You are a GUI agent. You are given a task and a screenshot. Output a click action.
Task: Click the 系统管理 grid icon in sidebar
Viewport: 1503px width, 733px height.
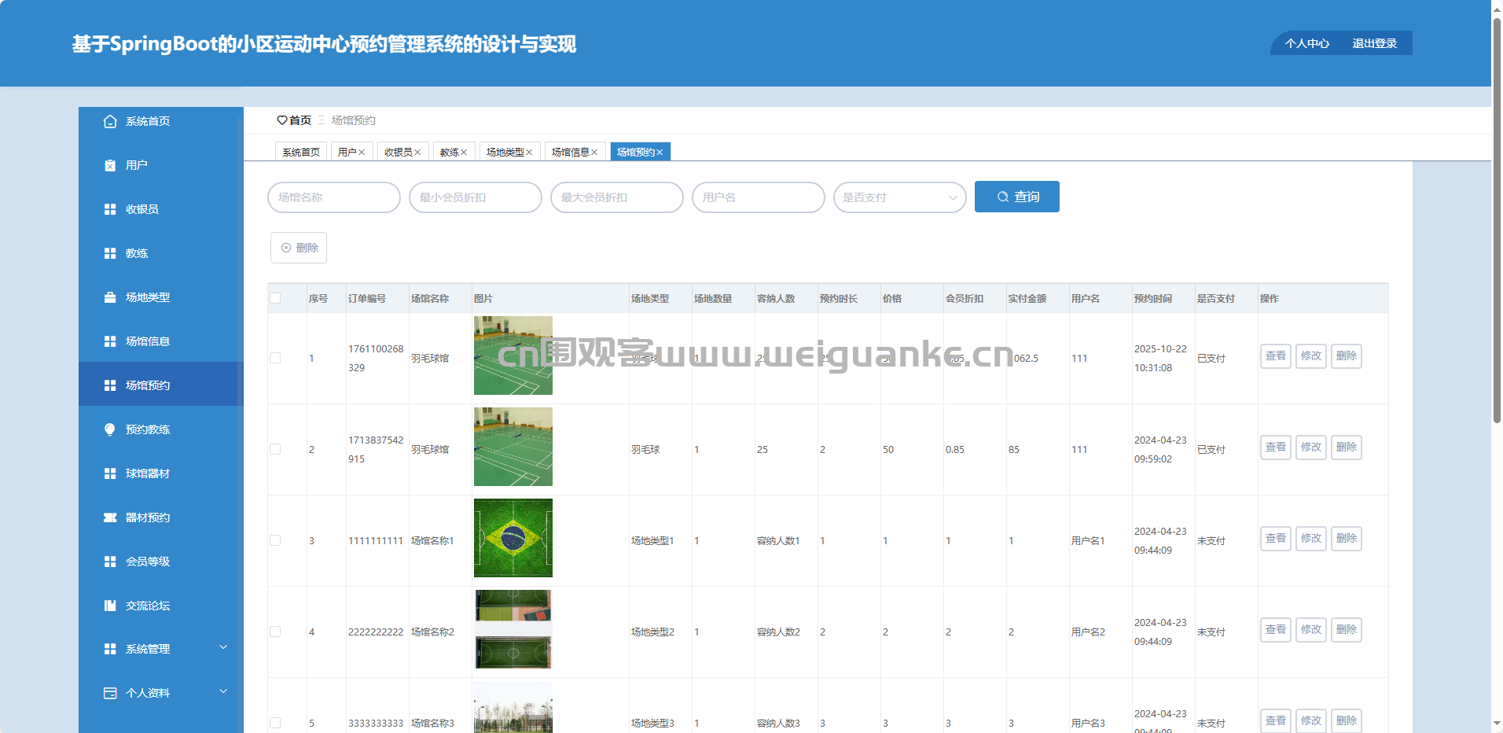pos(110,649)
